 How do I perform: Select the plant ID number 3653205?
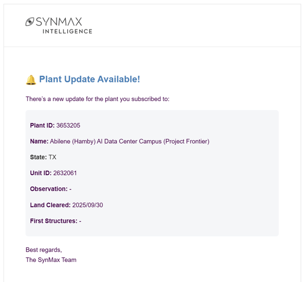coord(68,126)
